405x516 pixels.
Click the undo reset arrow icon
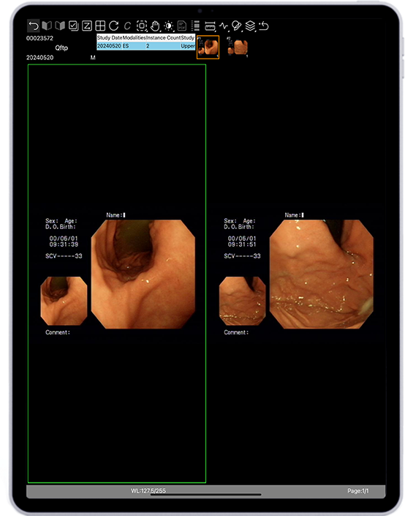[x=264, y=26]
